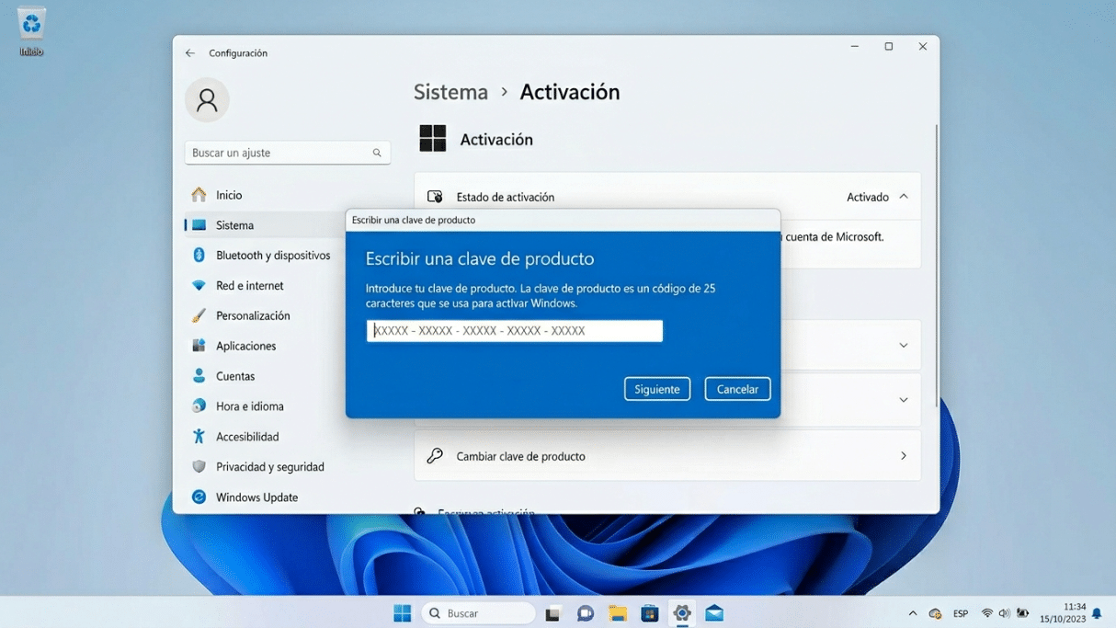Viewport: 1116px width, 628px height.
Task: Click the Siguiente button
Action: (x=657, y=389)
